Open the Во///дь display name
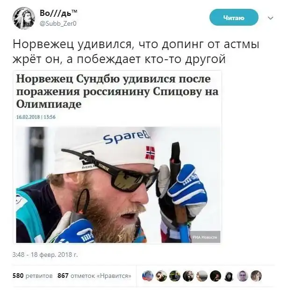The height and width of the screenshot is (290, 288). click(x=58, y=13)
